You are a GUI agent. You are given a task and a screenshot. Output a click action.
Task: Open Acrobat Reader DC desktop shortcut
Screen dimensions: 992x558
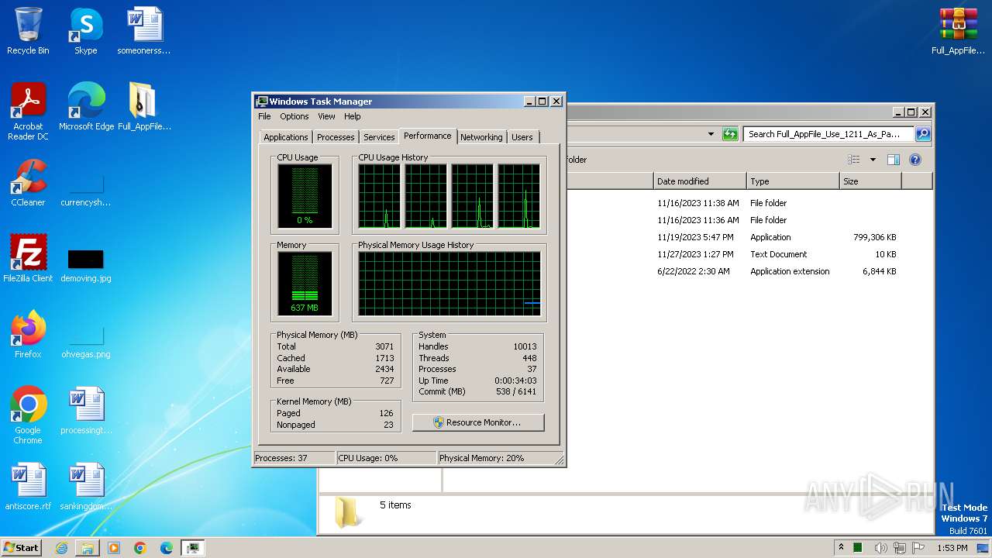point(28,112)
